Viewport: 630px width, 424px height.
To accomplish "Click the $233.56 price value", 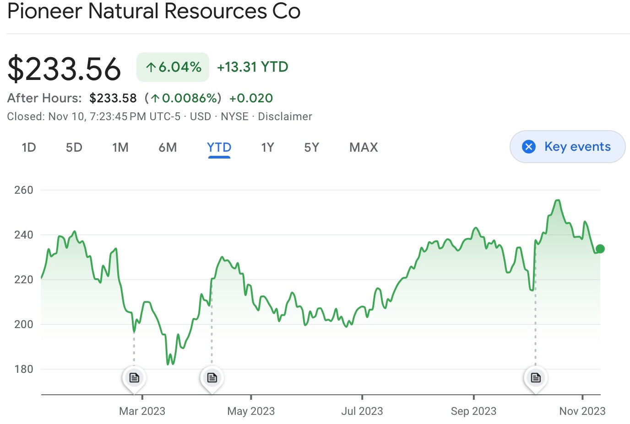I will pos(64,69).
